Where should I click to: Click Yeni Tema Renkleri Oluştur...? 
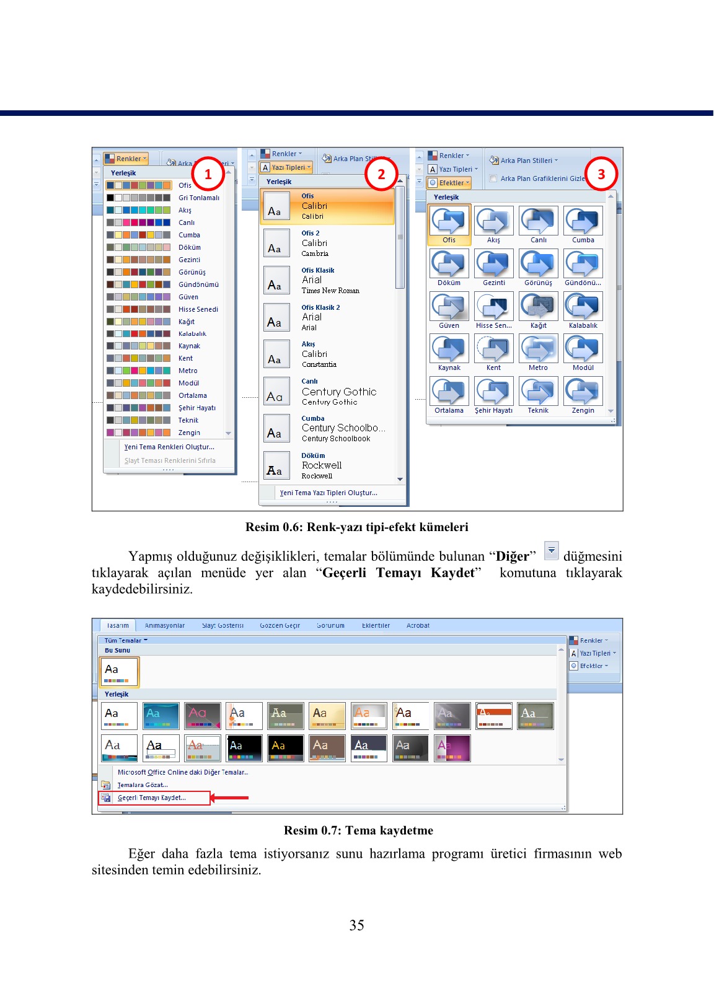tap(169, 447)
